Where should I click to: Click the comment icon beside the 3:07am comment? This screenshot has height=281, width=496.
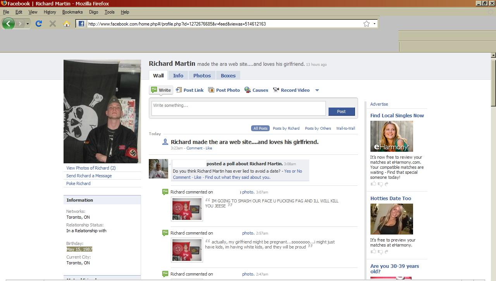[165, 192]
